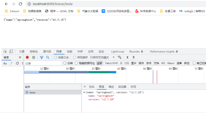Activate the inspect element picker icon
The width and height of the screenshot is (206, 113).
click(5, 52)
